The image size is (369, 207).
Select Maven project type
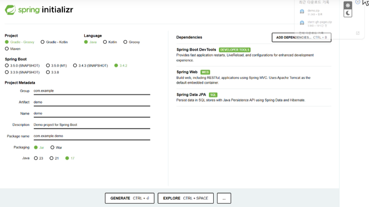pyautogui.click(x=13, y=49)
